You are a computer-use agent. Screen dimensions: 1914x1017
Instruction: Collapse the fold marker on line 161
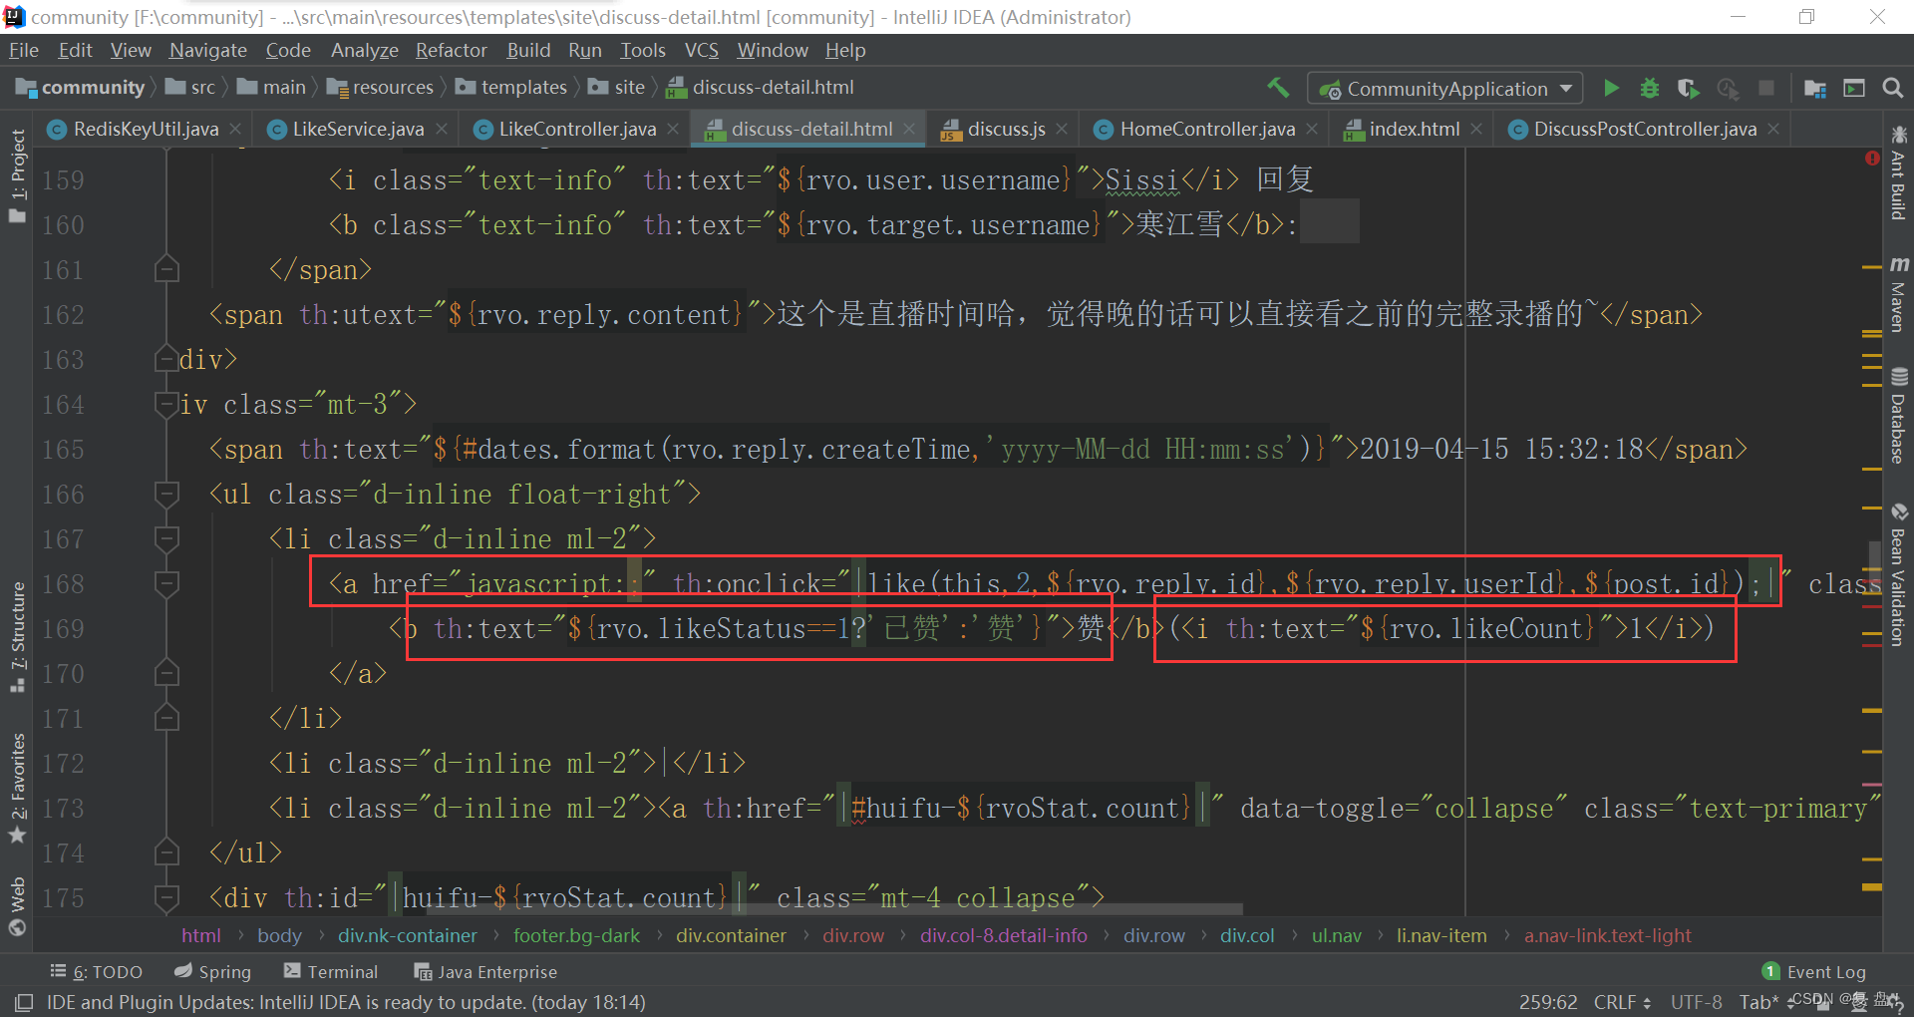coord(166,269)
